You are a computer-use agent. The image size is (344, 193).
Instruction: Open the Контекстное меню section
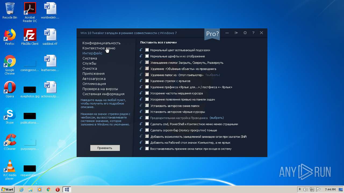pyautogui.click(x=99, y=48)
